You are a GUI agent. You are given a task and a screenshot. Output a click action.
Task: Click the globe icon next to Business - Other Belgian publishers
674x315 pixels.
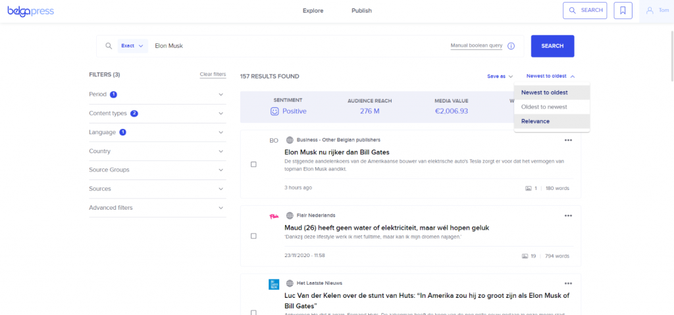pyautogui.click(x=290, y=139)
